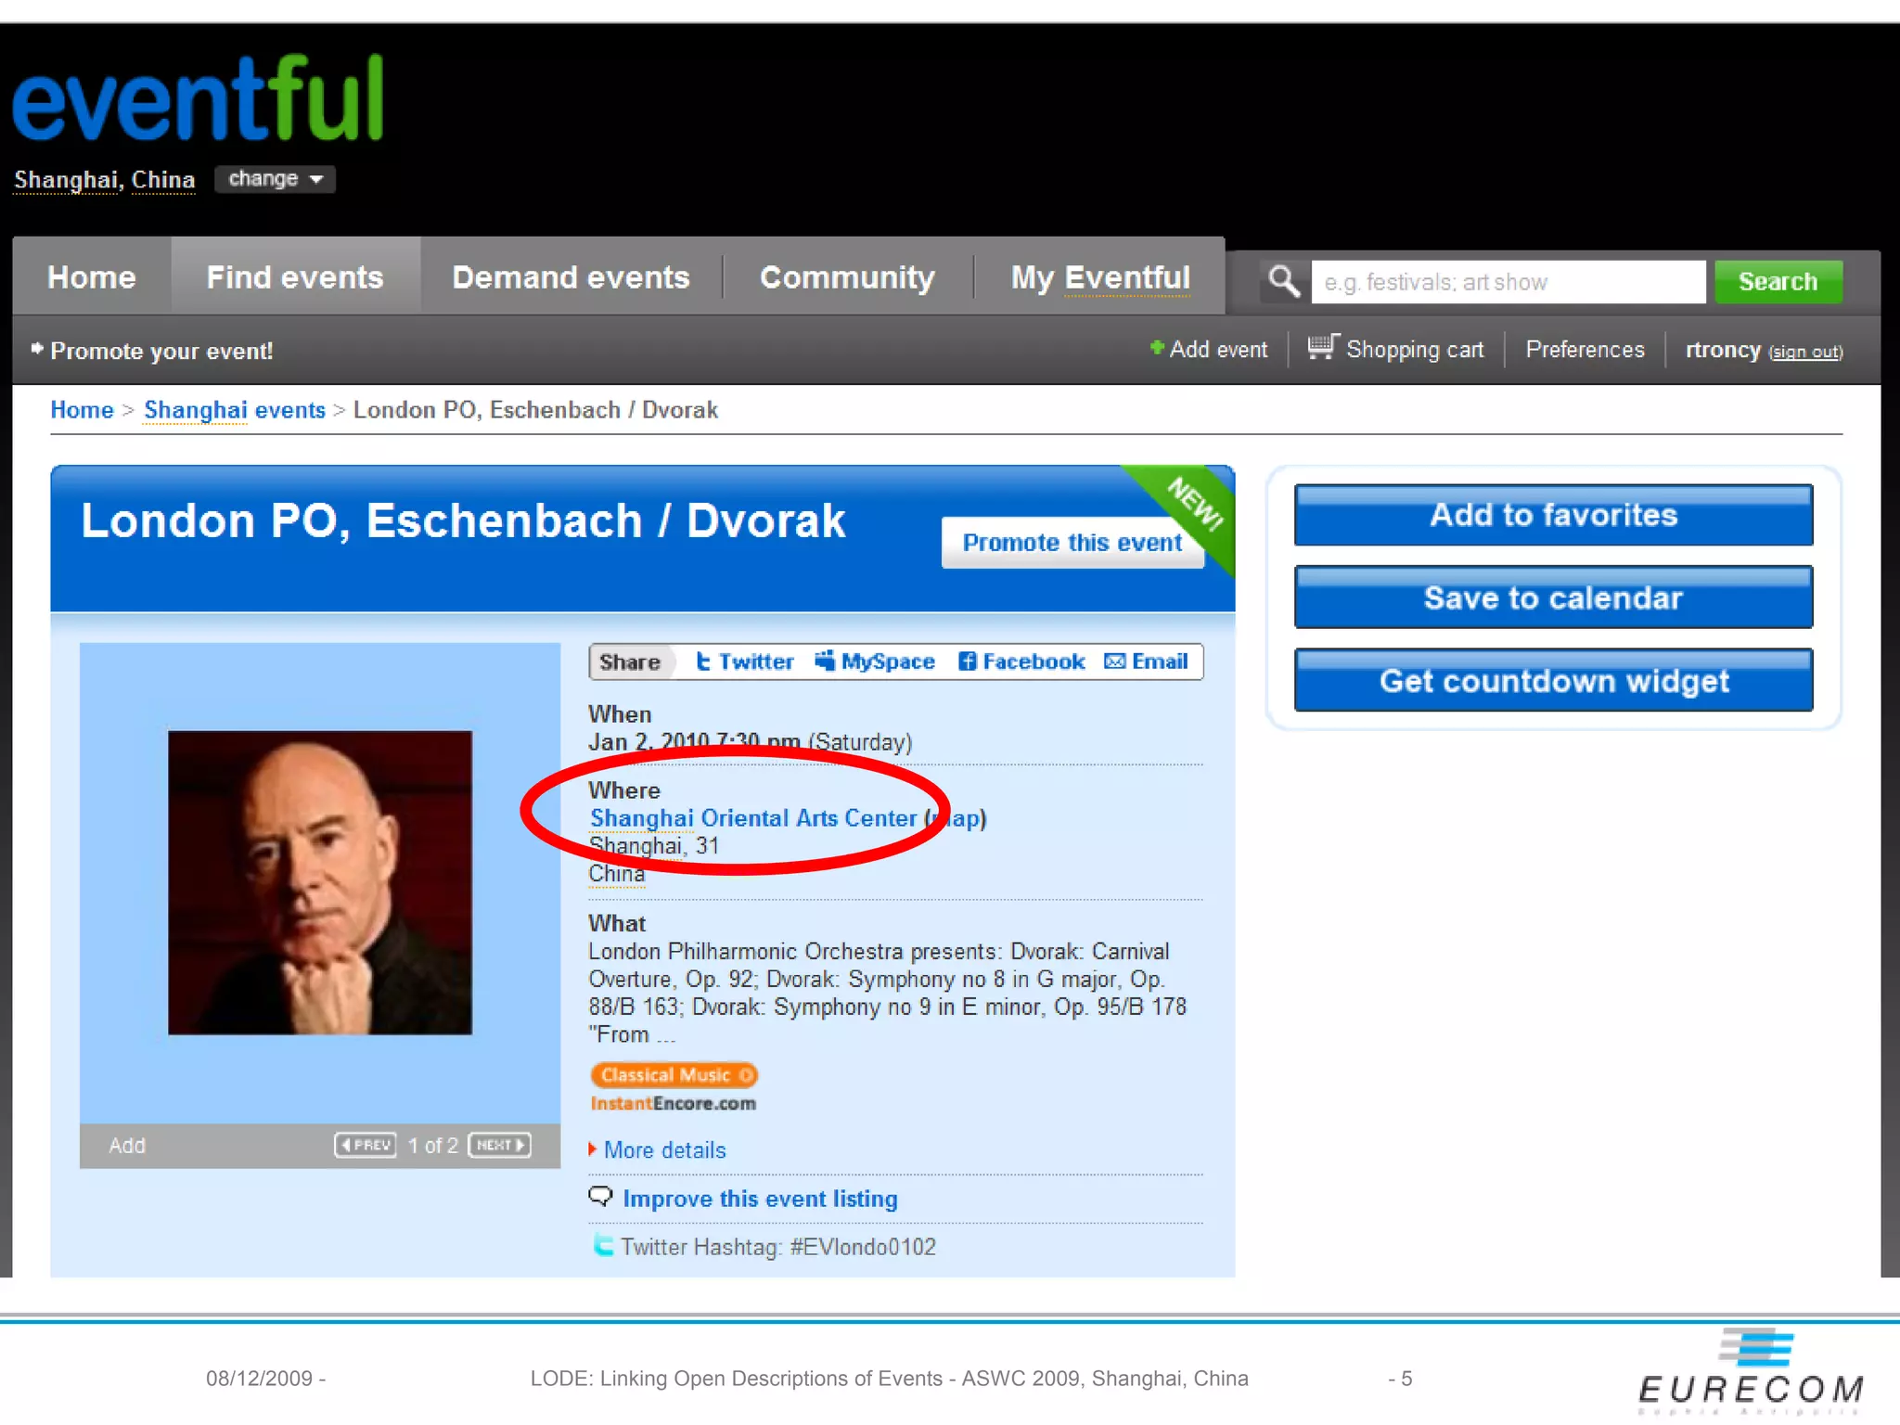Click the PREV image arrow button
Viewport: 1900px width, 1425px height.
click(x=366, y=1145)
